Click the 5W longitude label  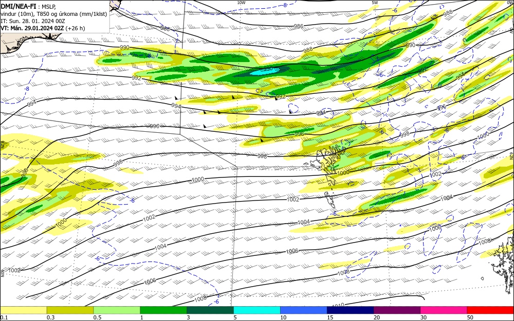[x=375, y=3]
